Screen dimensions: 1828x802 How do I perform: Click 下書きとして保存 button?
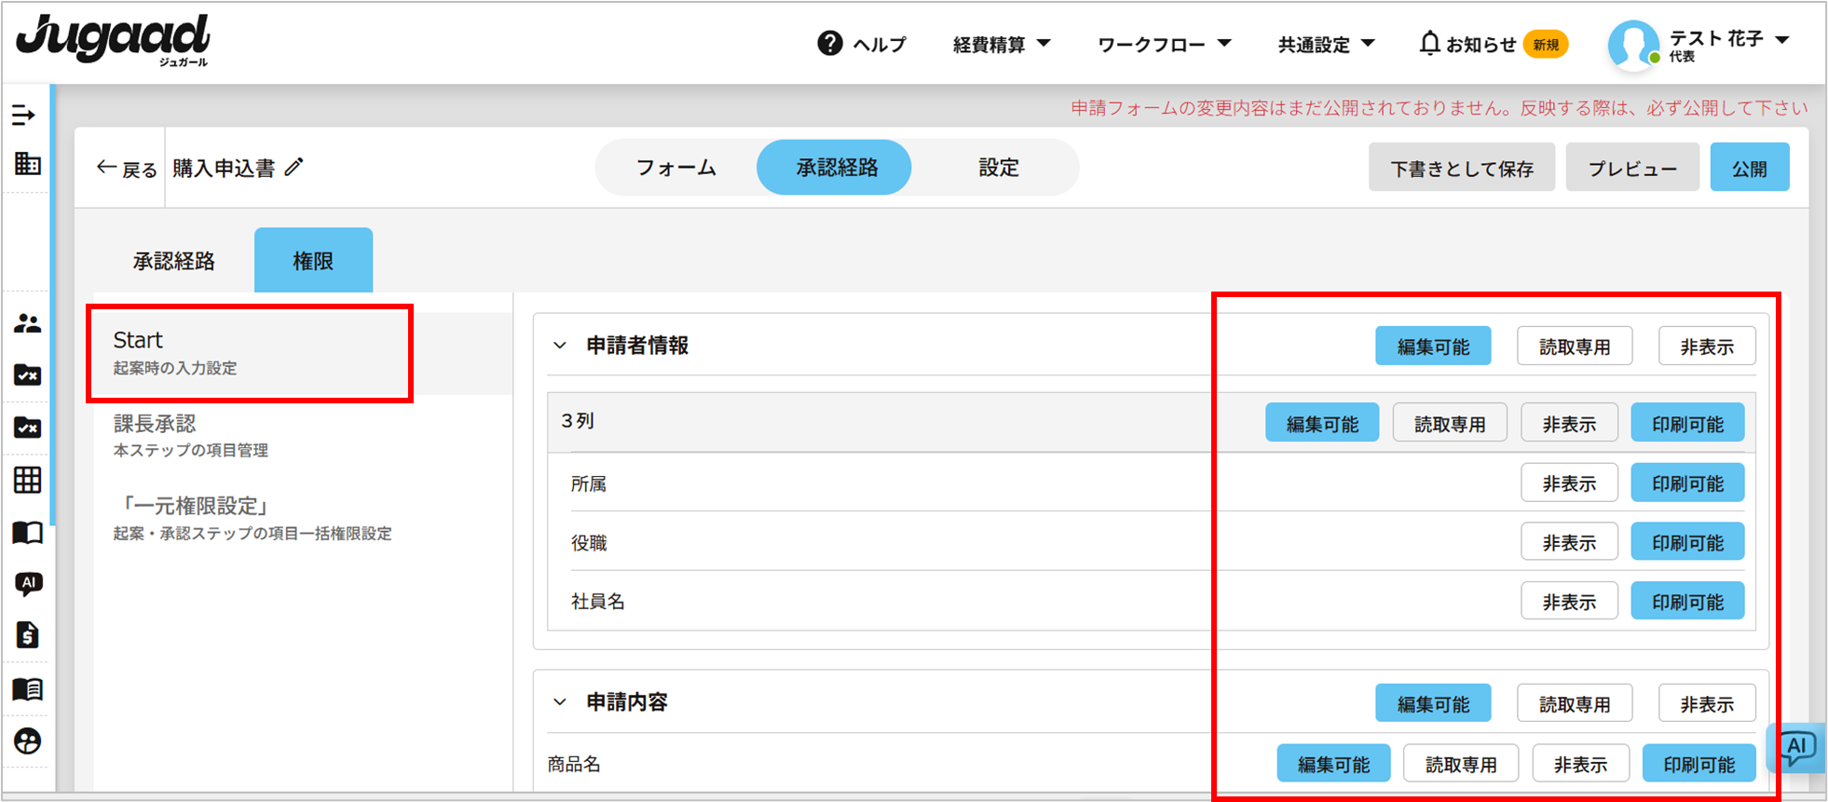tap(1461, 168)
